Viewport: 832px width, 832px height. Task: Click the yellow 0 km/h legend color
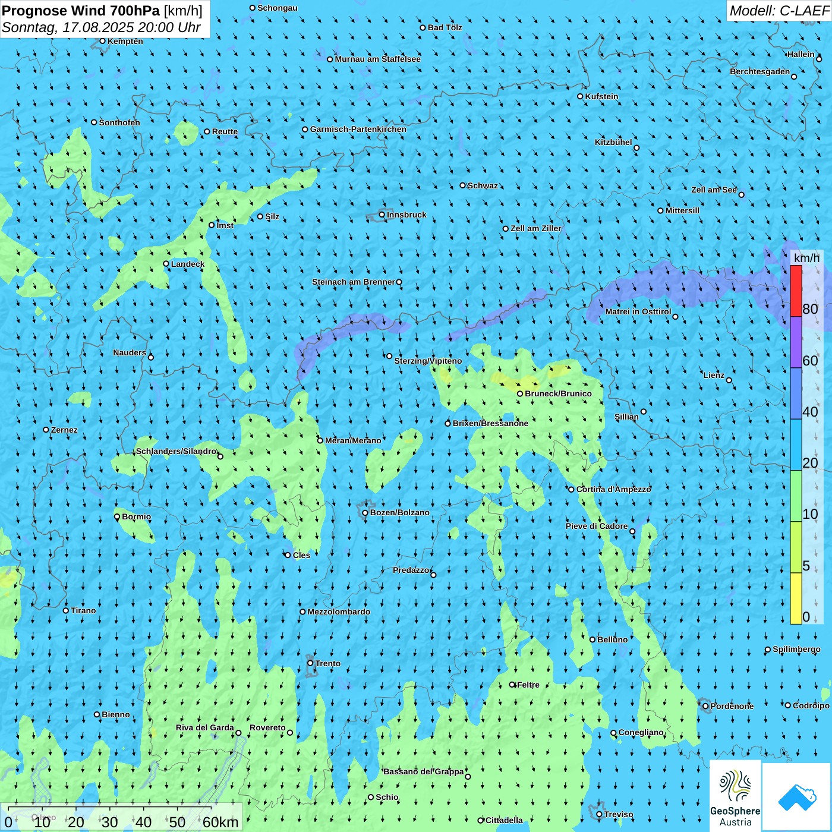click(x=796, y=598)
